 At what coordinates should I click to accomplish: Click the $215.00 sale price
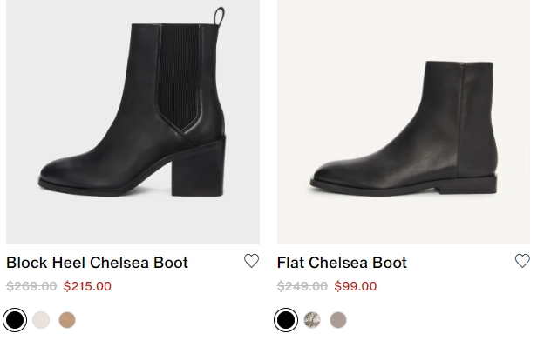87,286
